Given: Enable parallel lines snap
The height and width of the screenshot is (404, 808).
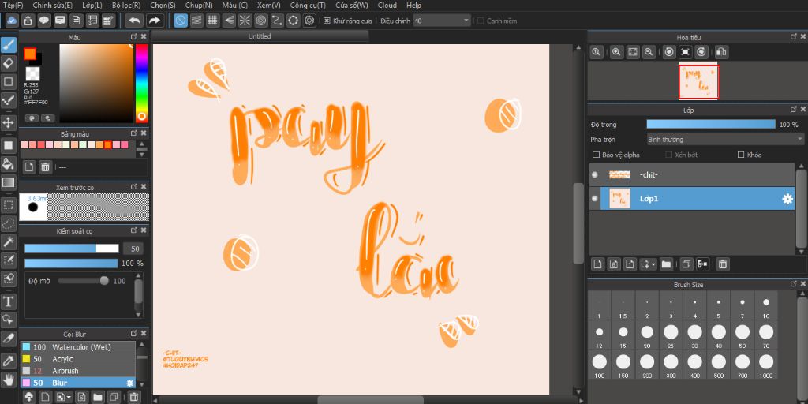Looking at the screenshot, I should coord(196,21).
